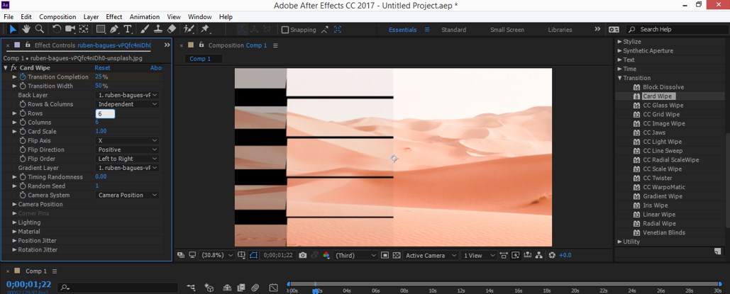Click the Composition Mini-Flowchart icon in timeline
The width and height of the screenshot is (730, 294).
(x=192, y=288)
